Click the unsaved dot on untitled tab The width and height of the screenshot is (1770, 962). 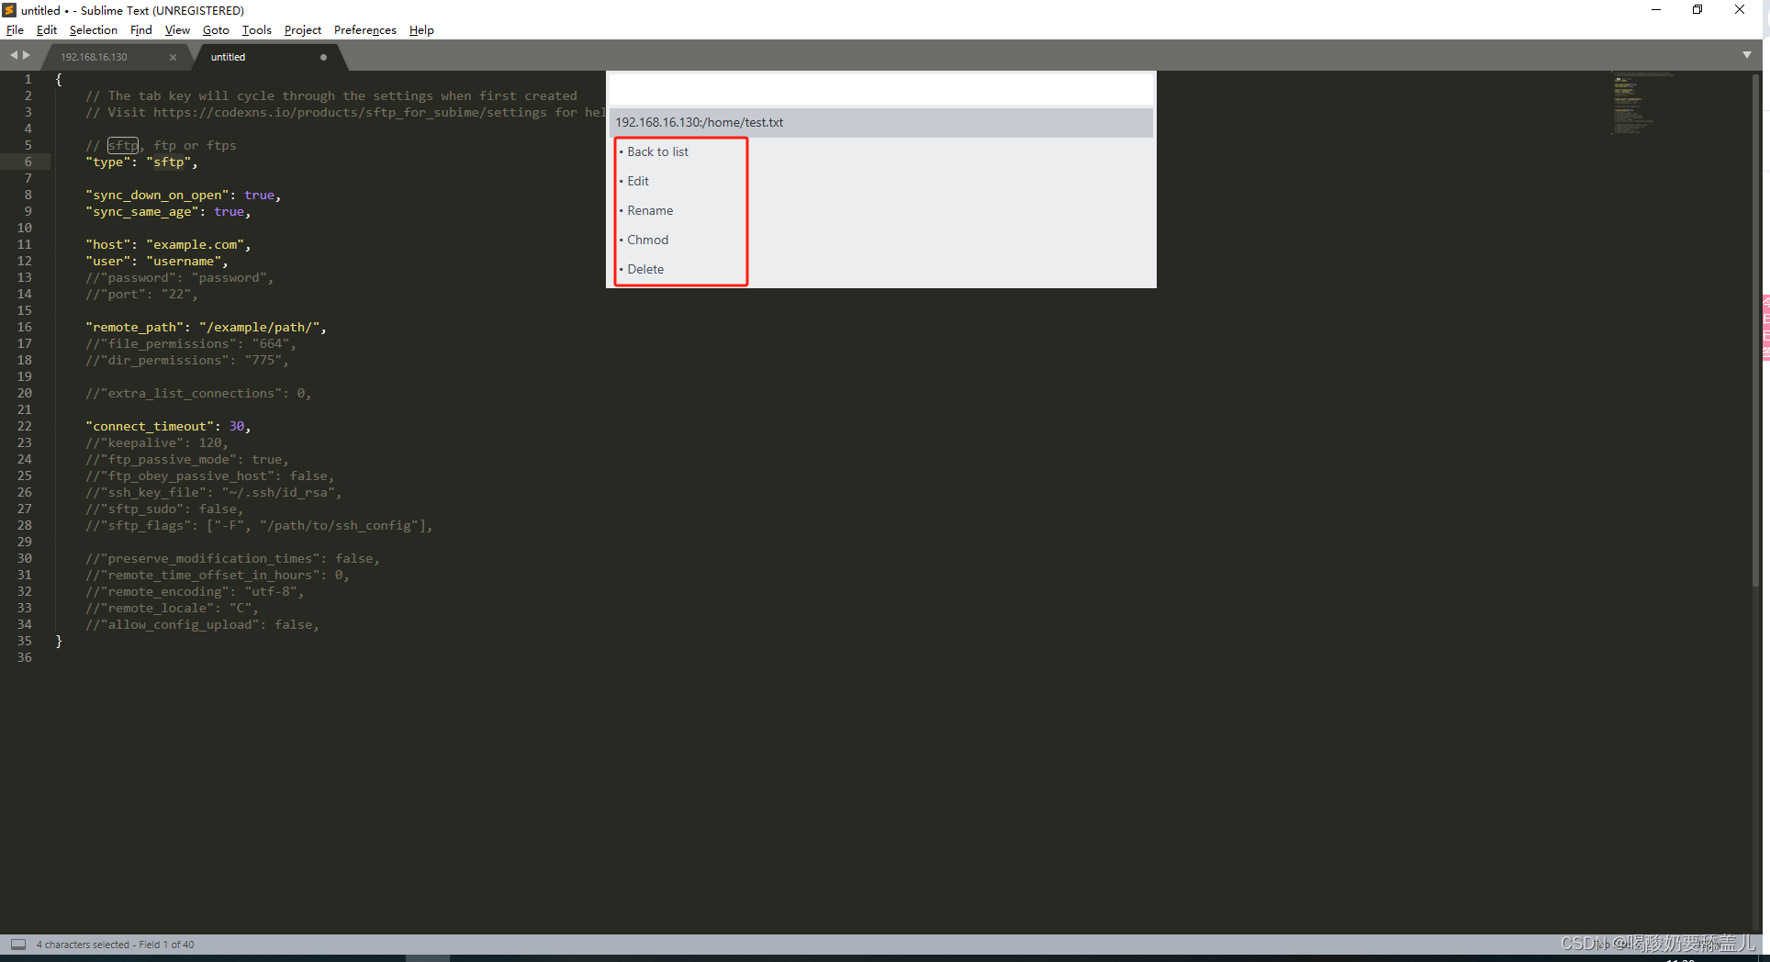(323, 57)
